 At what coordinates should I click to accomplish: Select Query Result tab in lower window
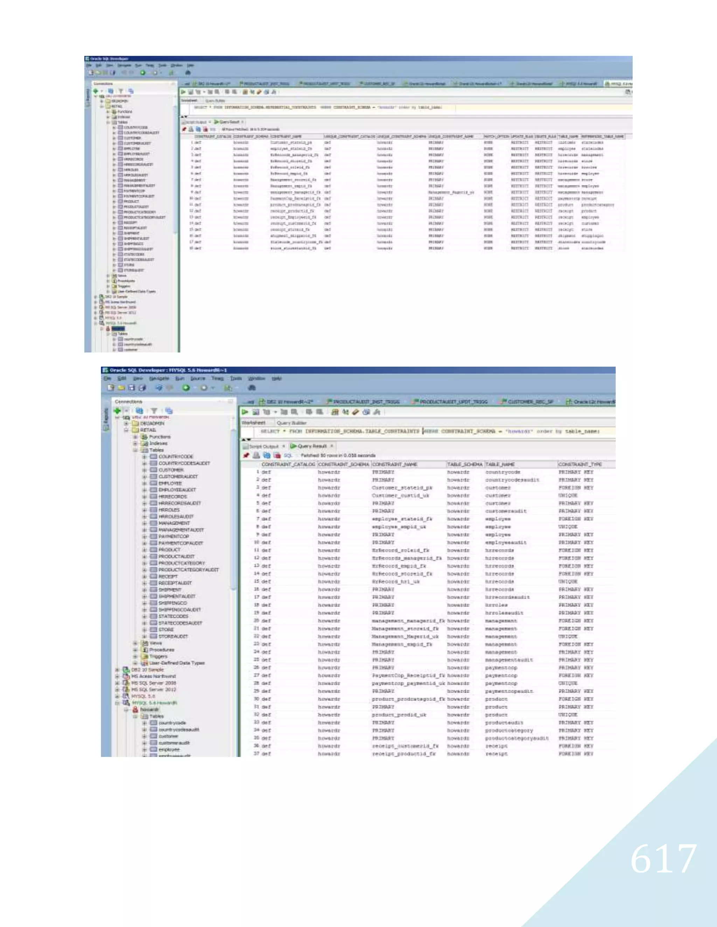click(x=312, y=446)
